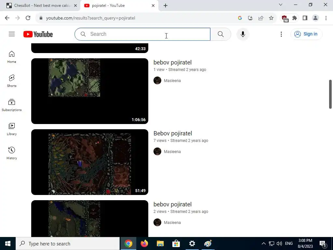The height and width of the screenshot is (250, 333).
Task: Open thumbnail of 2 views bebov pojiratel video
Action: 90,218
